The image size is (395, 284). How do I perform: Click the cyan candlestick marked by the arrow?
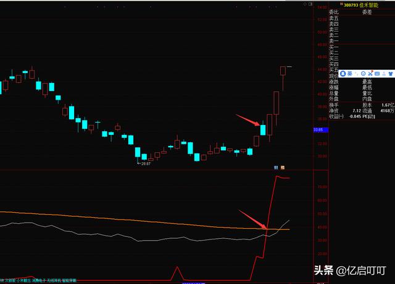click(263, 130)
